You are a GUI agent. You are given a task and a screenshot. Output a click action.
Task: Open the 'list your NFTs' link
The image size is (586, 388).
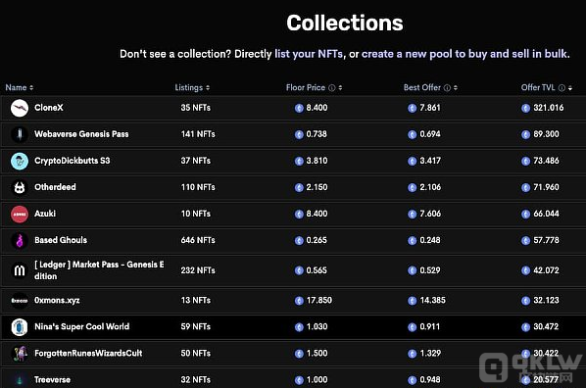point(309,54)
